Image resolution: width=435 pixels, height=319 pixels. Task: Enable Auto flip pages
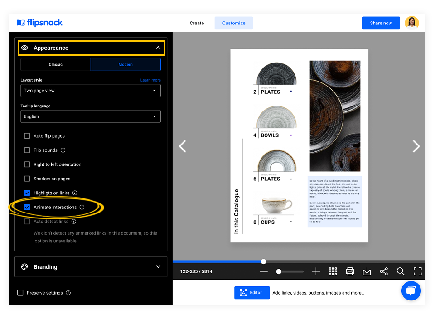27,136
